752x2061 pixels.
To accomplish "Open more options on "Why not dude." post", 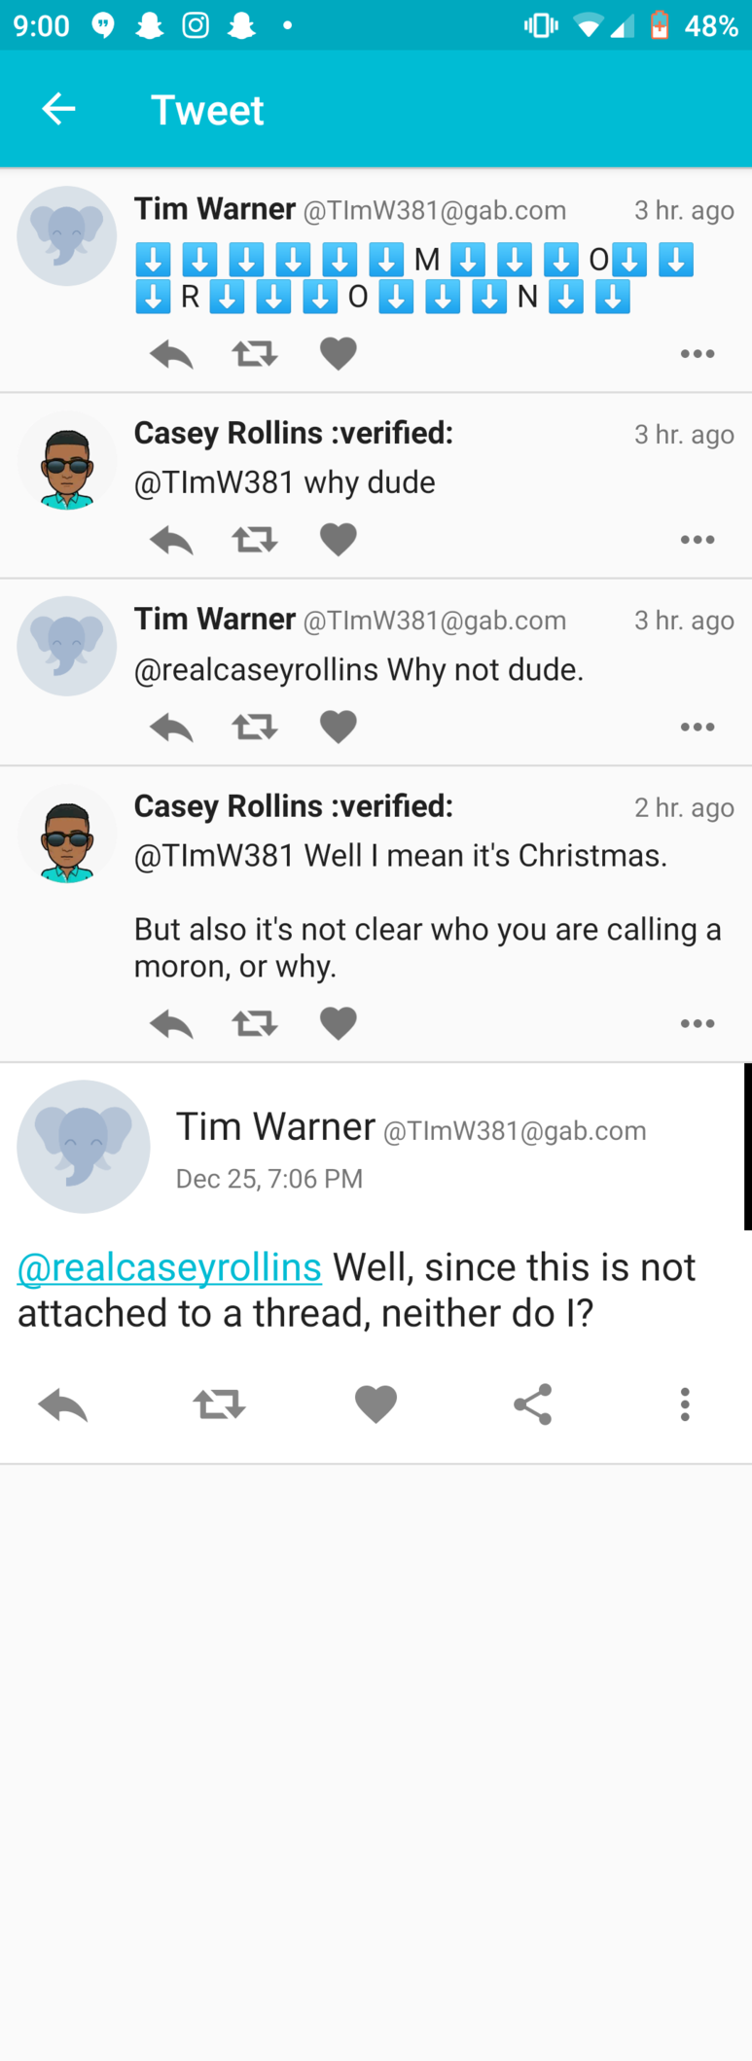I will (697, 728).
